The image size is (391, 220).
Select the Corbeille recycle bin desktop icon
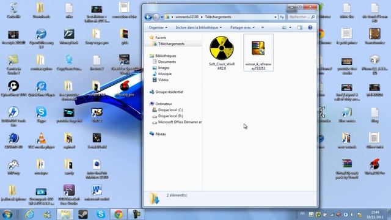[13, 10]
